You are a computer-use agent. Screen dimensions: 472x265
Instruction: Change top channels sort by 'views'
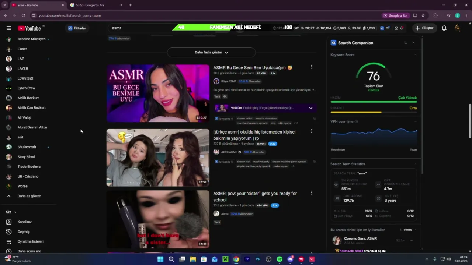pos(406,230)
